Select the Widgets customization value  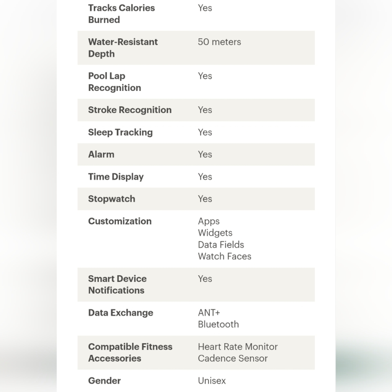pos(215,233)
